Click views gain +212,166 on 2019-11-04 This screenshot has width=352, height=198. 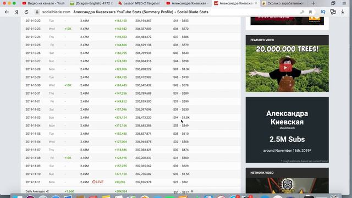pos(120,126)
